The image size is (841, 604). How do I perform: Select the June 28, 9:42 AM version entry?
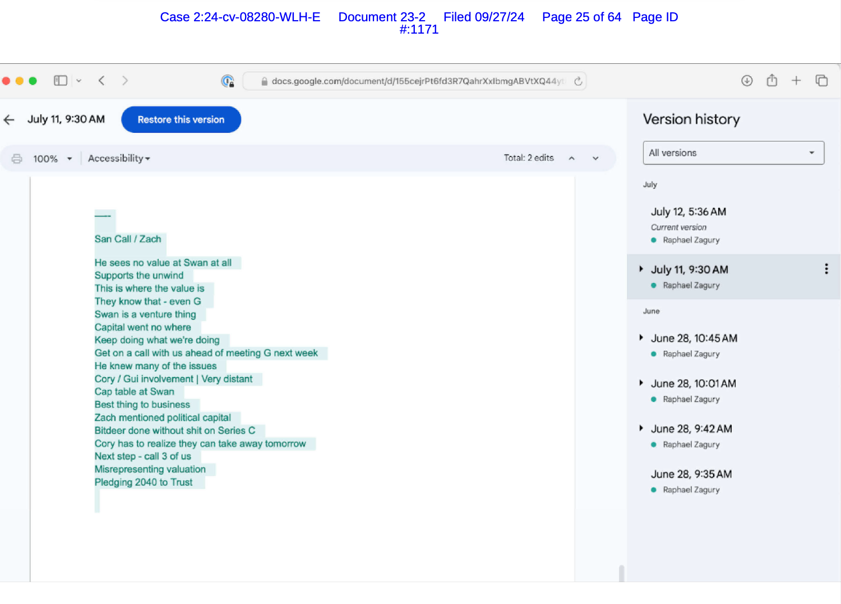point(733,436)
